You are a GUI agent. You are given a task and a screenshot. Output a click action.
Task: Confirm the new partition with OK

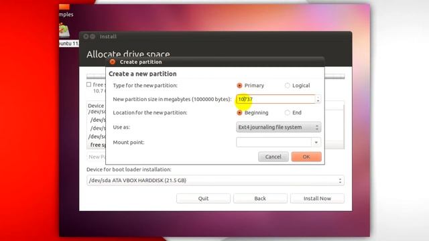coord(306,157)
